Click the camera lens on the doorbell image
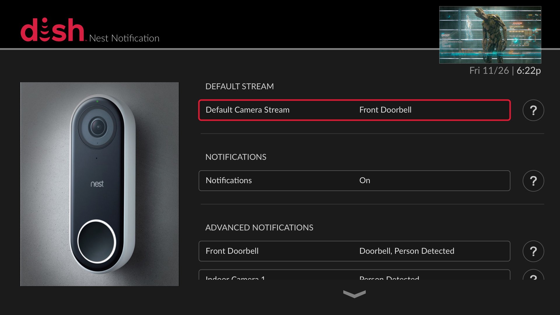 pos(98,127)
